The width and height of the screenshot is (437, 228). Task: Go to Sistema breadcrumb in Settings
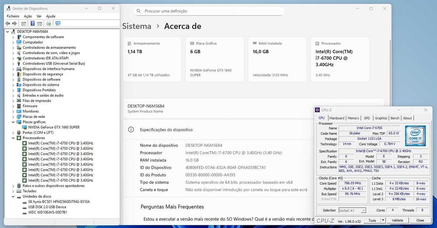[x=136, y=26]
